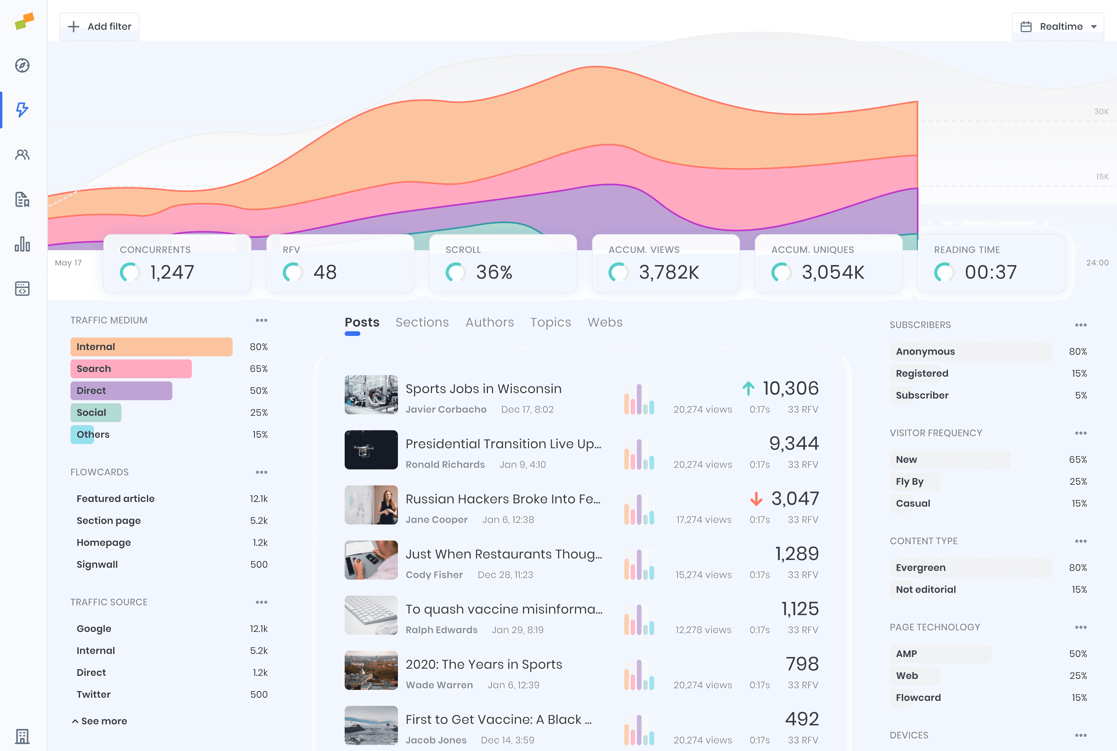Open the Discover compass icon in sidebar

(x=22, y=66)
